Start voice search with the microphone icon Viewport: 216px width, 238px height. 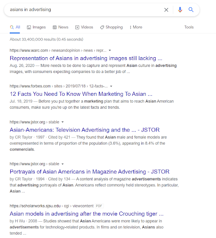[180, 10]
